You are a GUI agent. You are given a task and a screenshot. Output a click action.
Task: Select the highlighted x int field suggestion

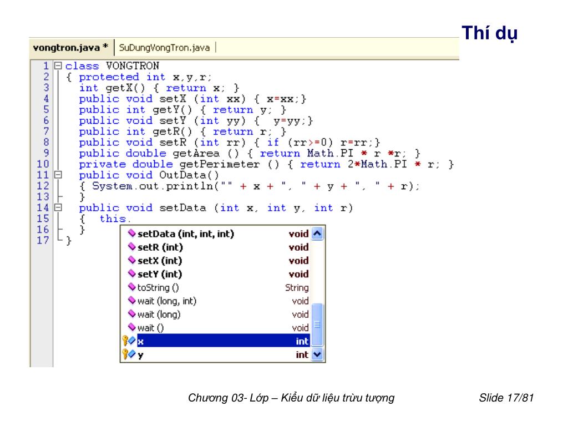tap(216, 341)
